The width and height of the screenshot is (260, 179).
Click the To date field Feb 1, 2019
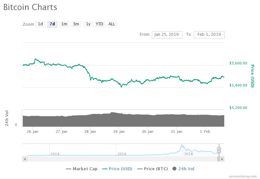209,35
